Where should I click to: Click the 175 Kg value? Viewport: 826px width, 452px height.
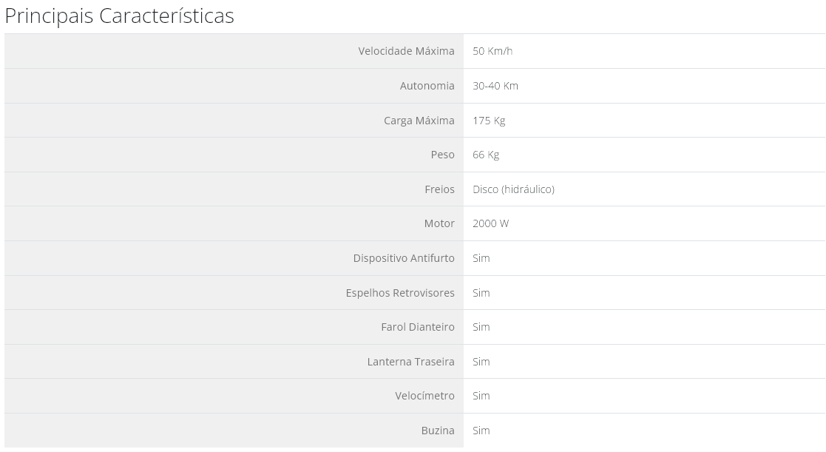coord(489,121)
